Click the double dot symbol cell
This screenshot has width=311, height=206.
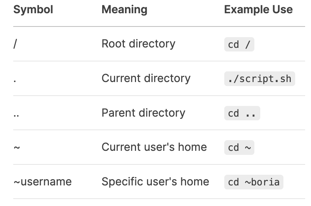(x=16, y=115)
